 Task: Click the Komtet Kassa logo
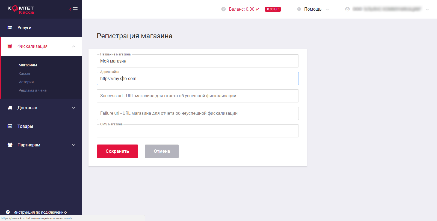pyautogui.click(x=21, y=10)
